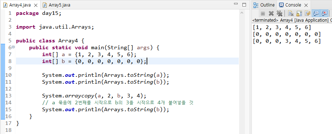Click console output '[1, 2, 3, 4, 5, 6]'
This screenshot has width=332, height=134.
click(x=282, y=28)
